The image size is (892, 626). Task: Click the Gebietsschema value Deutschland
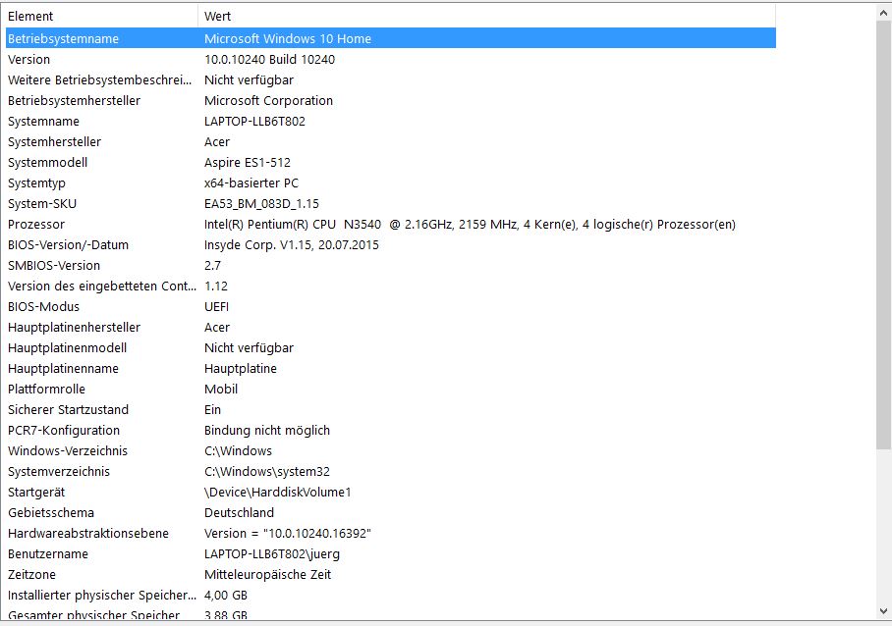pyautogui.click(x=239, y=512)
